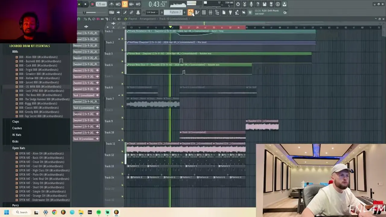Open the Windows Start menu
386x217 pixels.
click(6, 212)
